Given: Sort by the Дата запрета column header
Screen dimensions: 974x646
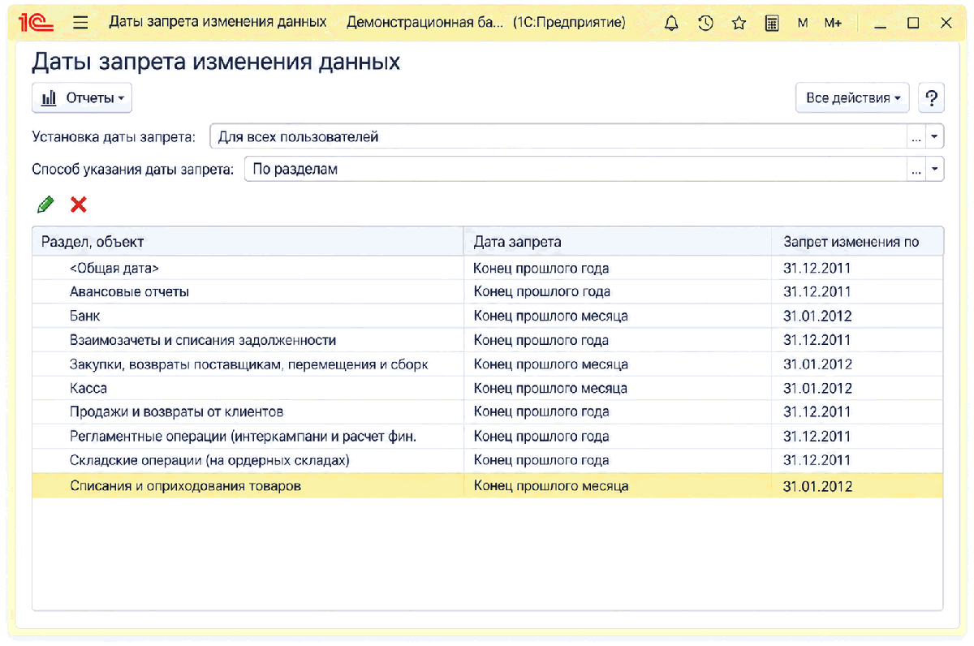Looking at the screenshot, I should [x=618, y=242].
